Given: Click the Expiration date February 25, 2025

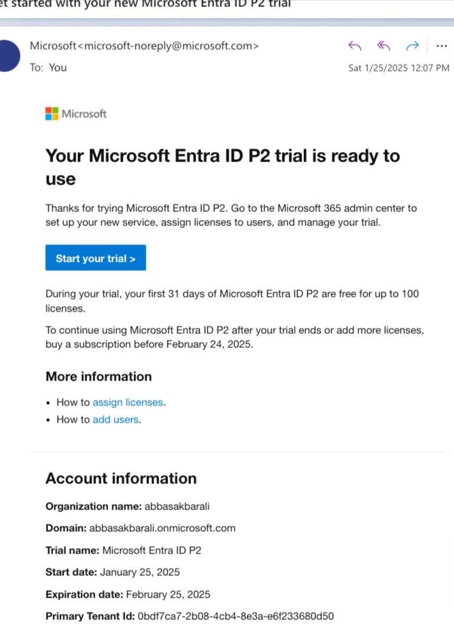Looking at the screenshot, I should click(x=168, y=594).
